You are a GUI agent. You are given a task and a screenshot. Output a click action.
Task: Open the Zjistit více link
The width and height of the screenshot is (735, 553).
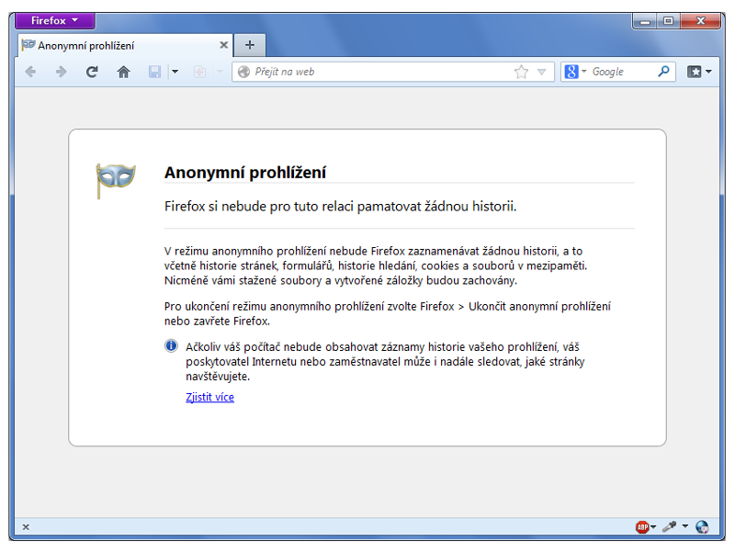click(209, 398)
